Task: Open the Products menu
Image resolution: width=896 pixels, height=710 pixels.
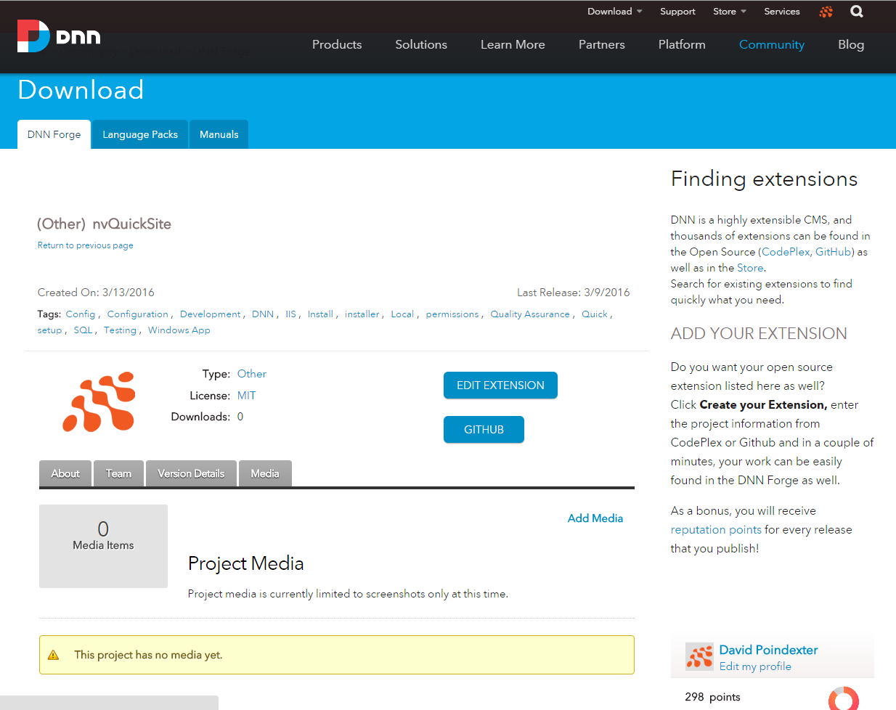Action: tap(337, 44)
